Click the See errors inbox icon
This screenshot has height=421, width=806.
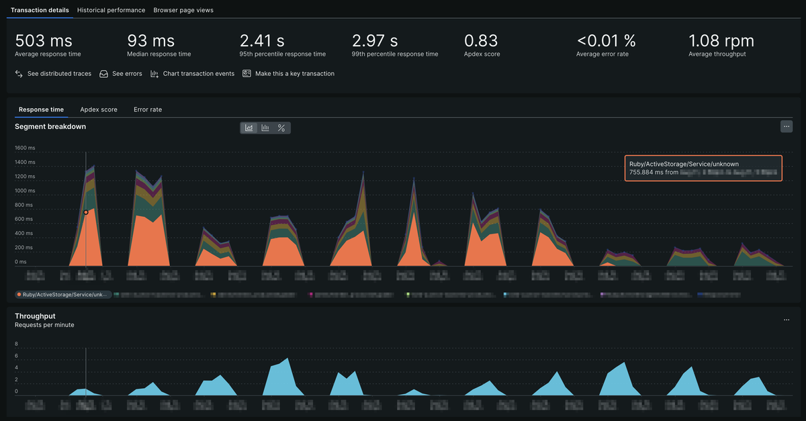104,74
